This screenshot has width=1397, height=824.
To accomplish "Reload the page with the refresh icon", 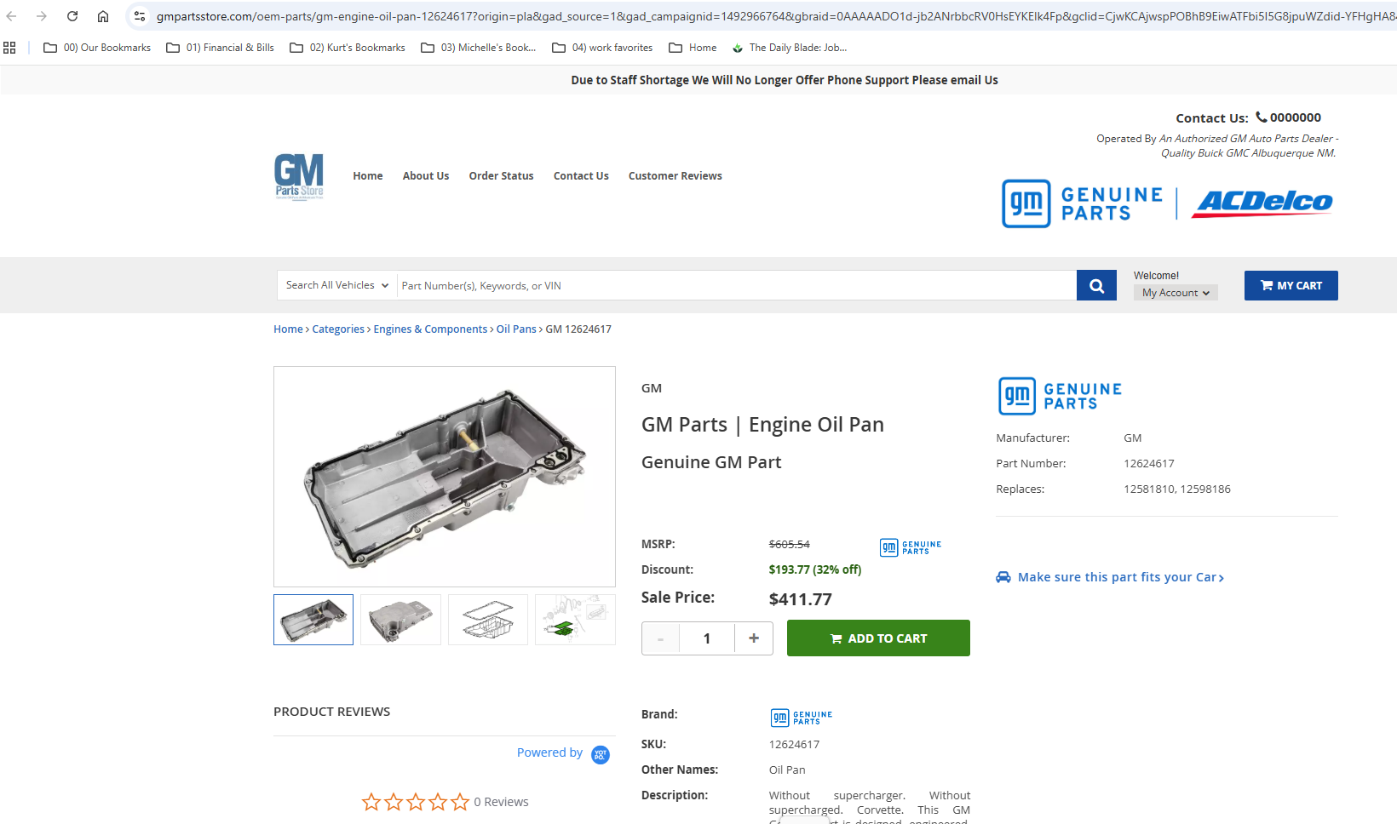I will click(72, 16).
